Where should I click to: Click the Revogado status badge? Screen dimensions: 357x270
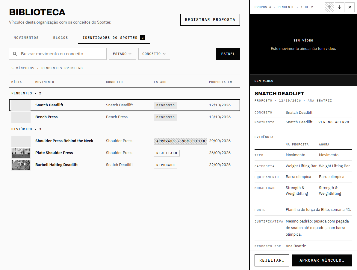coord(166,165)
